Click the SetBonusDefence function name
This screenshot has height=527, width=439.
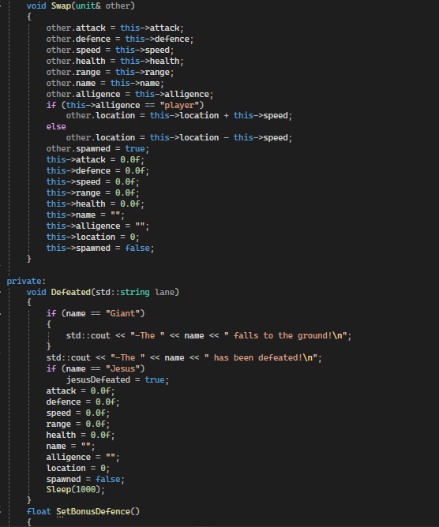(93, 511)
